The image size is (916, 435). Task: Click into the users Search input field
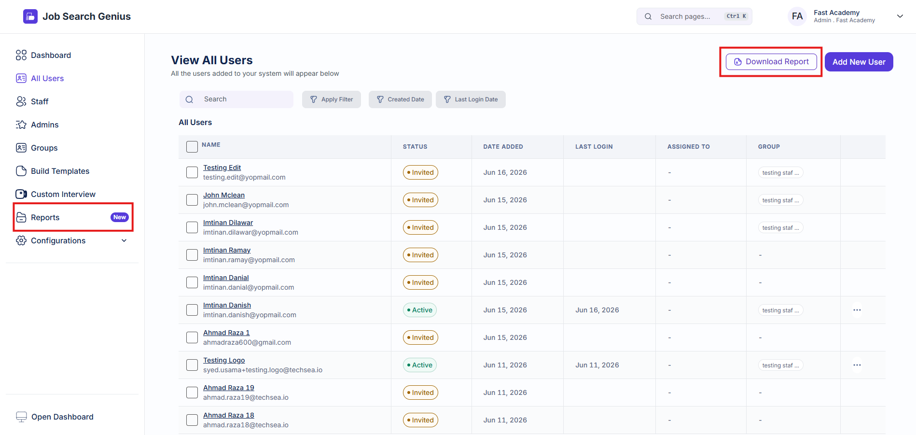tap(236, 99)
